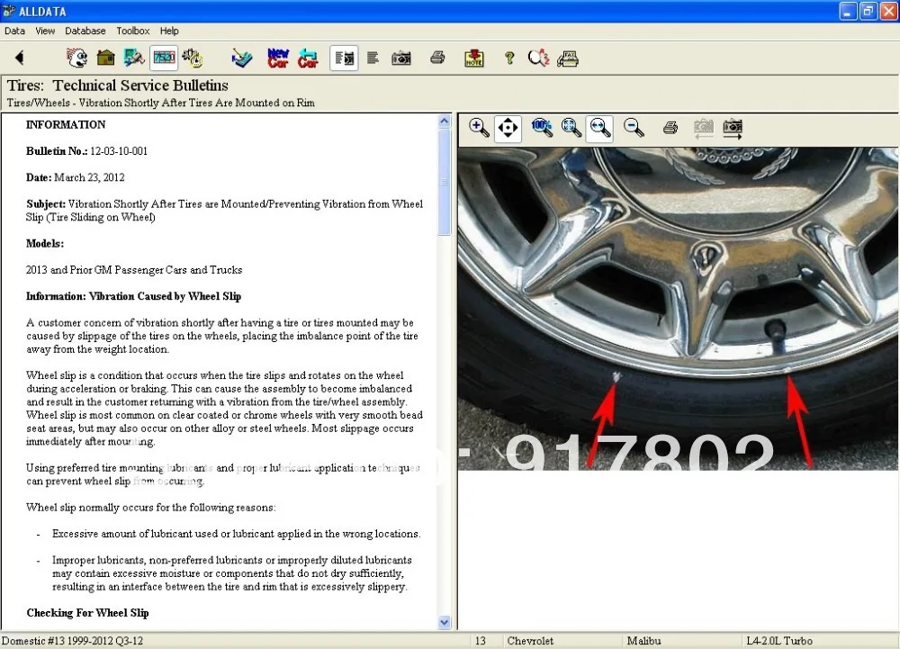Click the back arrow in the toolbar
The image size is (900, 649).
click(20, 58)
